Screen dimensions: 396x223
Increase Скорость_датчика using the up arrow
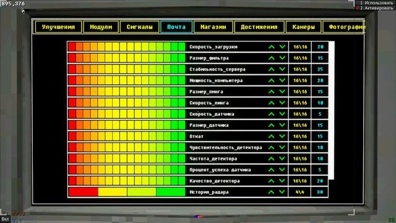coord(272,114)
